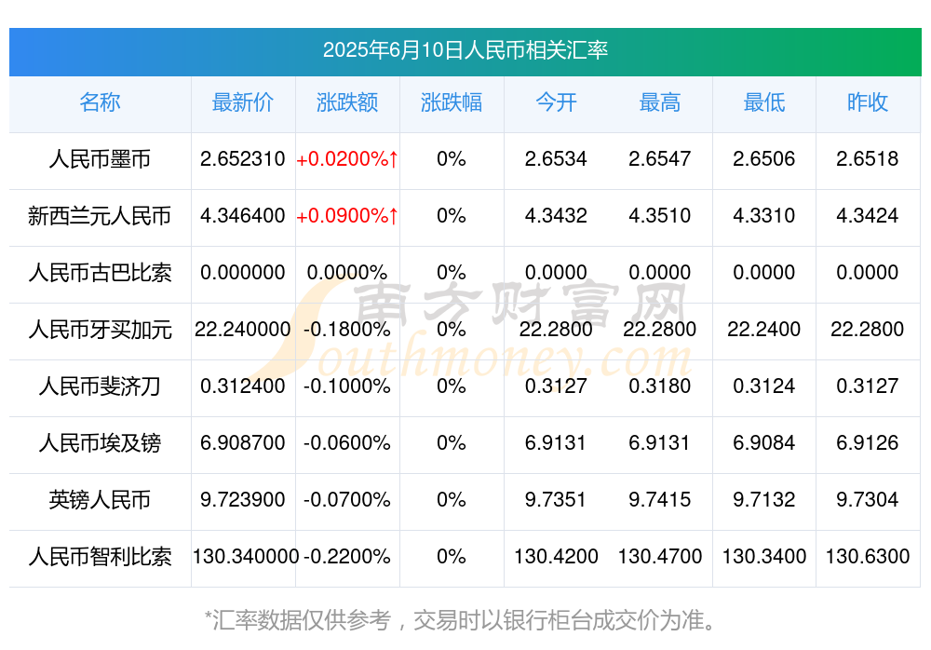931x650 pixels.
Task: Click latest price 9.723900
Action: coord(243,499)
